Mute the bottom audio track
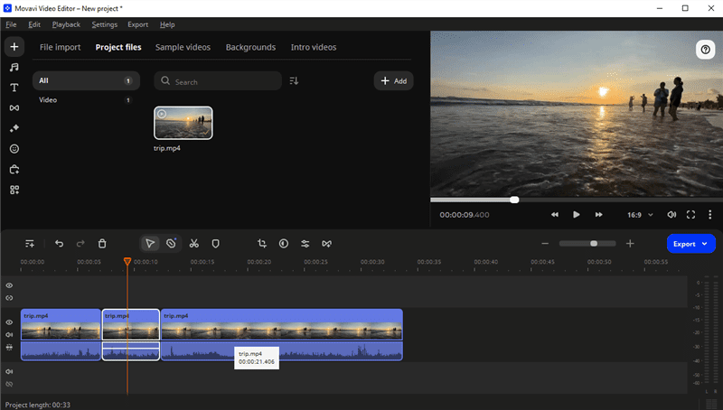Screen dimensions: 723x410 (9, 371)
